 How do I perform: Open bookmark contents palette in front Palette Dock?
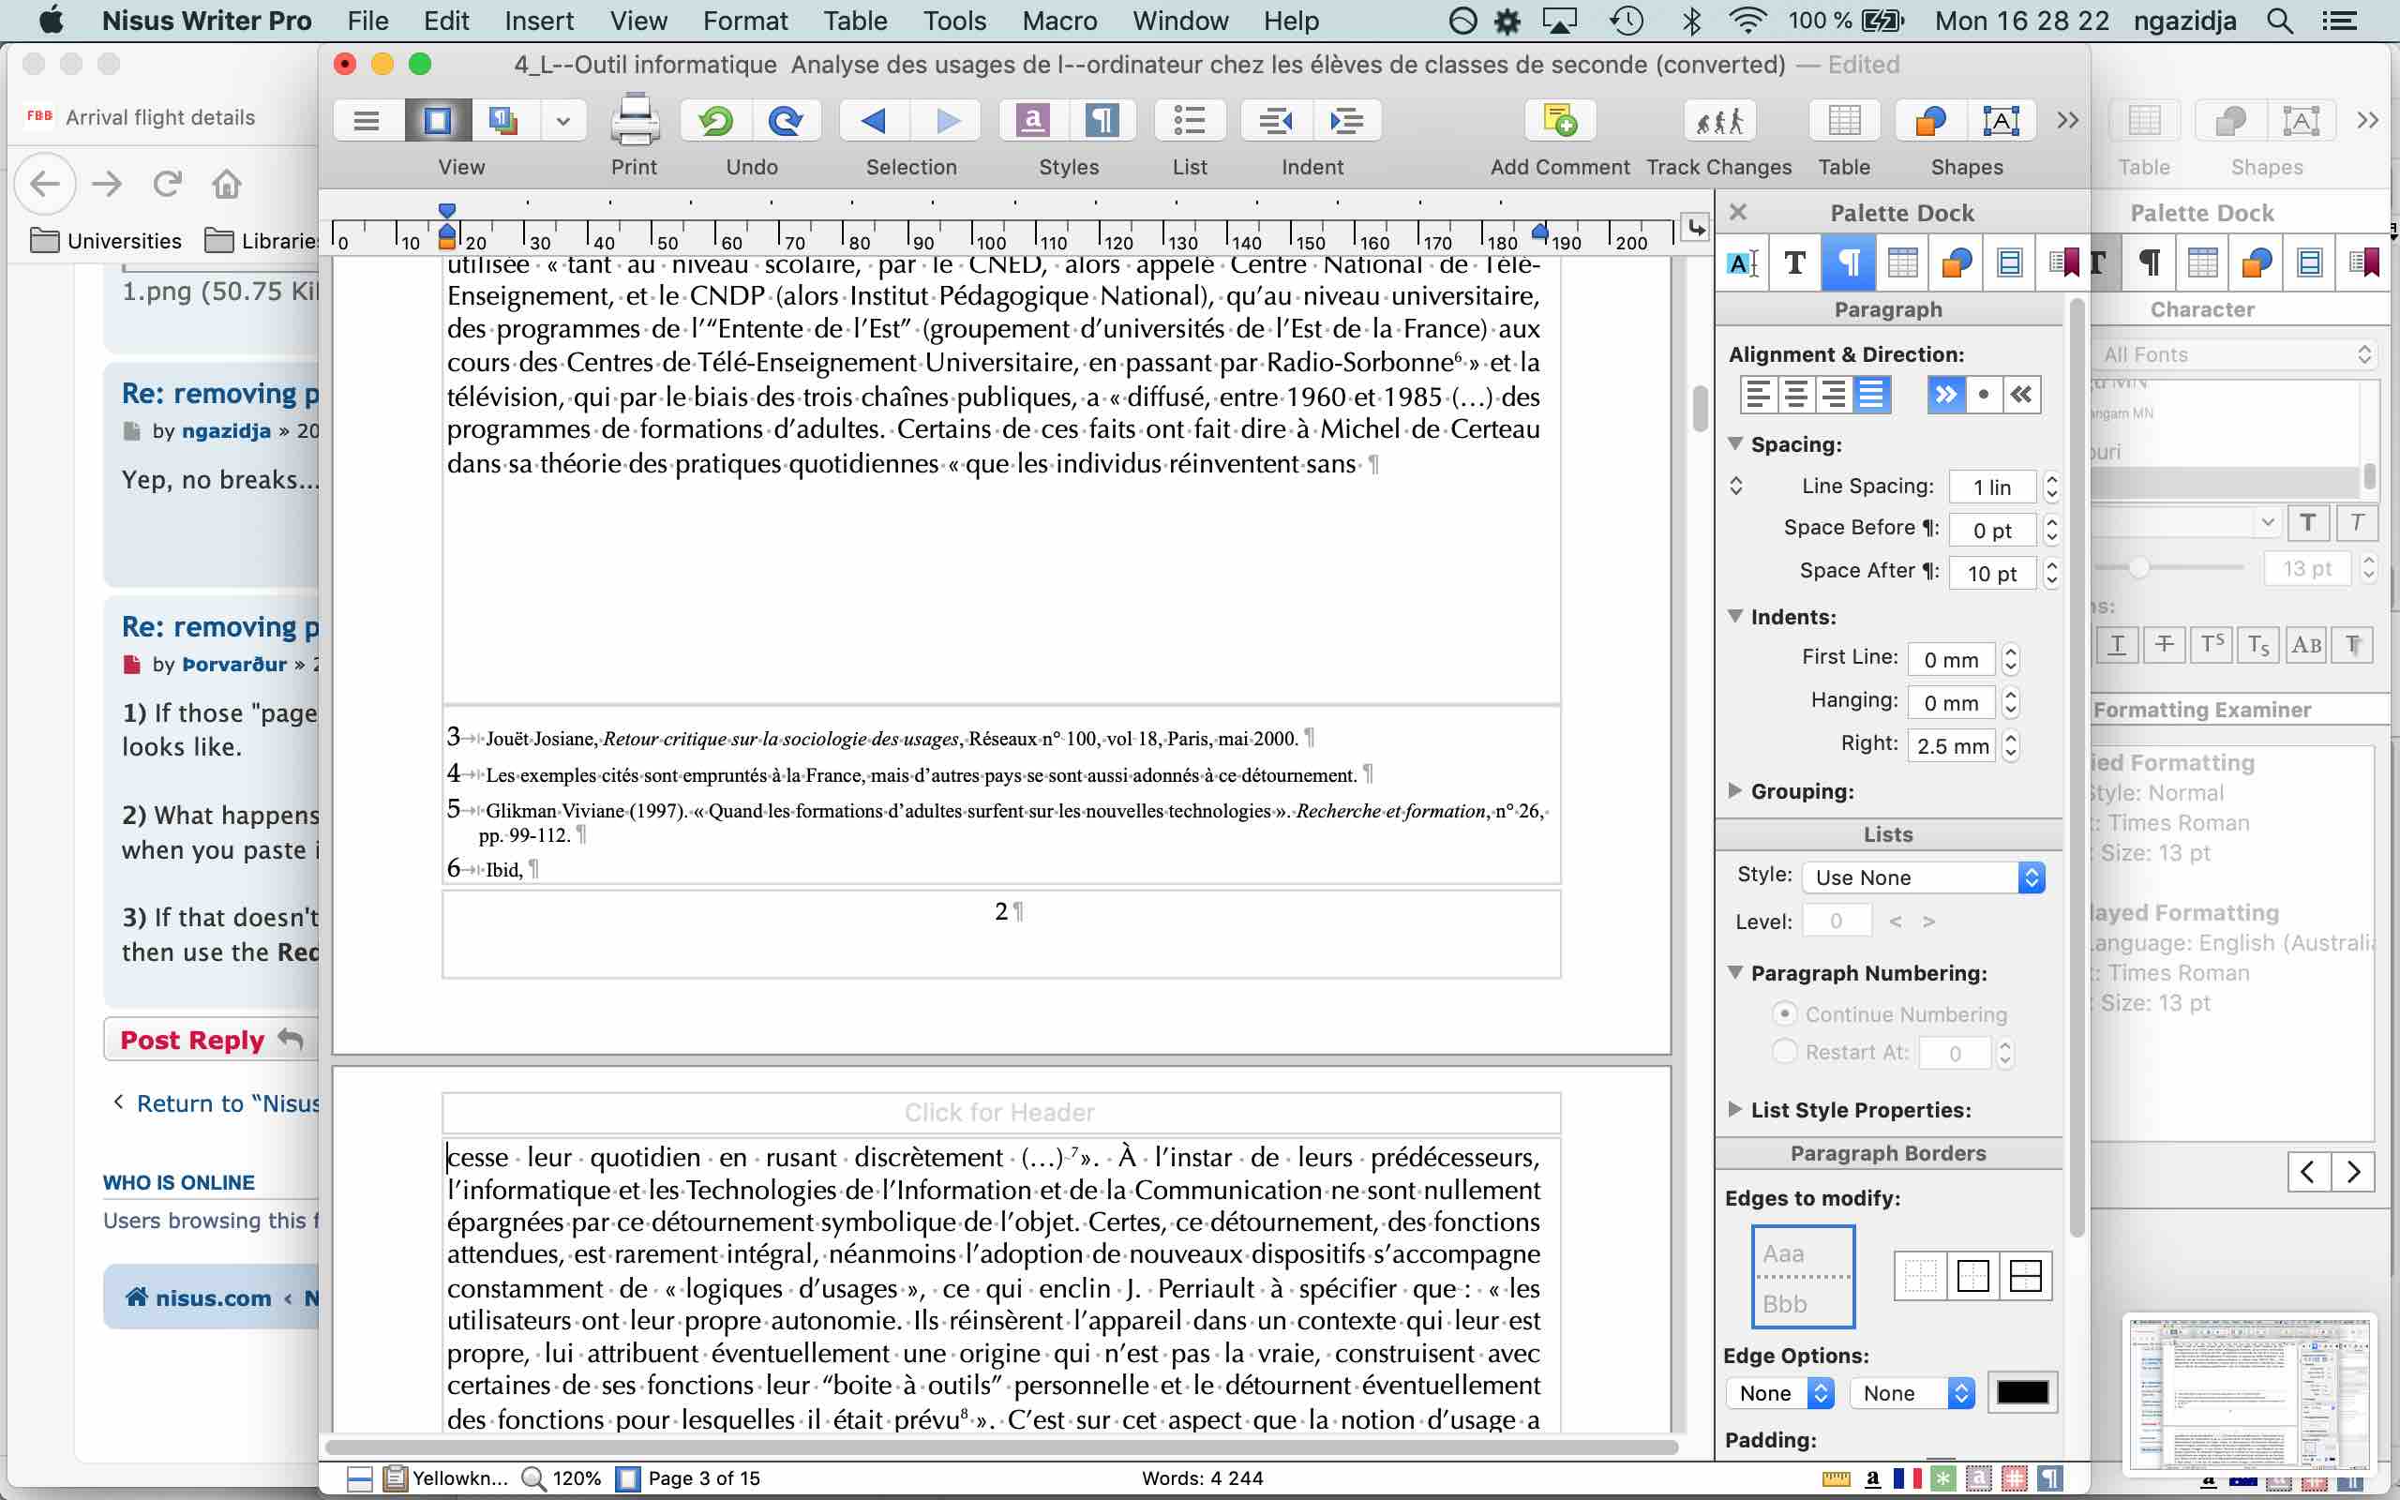2062,262
